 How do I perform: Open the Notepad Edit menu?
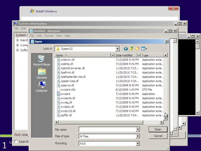click(39, 36)
